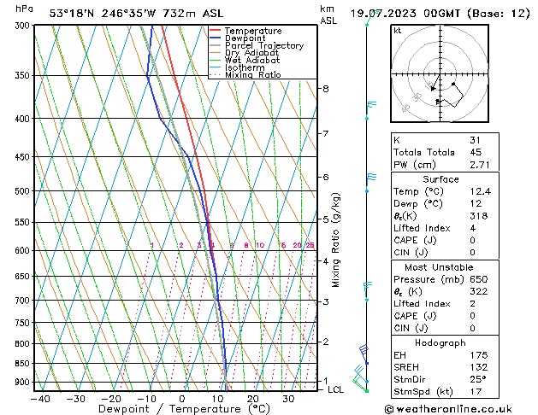The width and height of the screenshot is (538, 415).
Task: Click the gray Parcel Trajectory legend swatch
Action: 216,45
